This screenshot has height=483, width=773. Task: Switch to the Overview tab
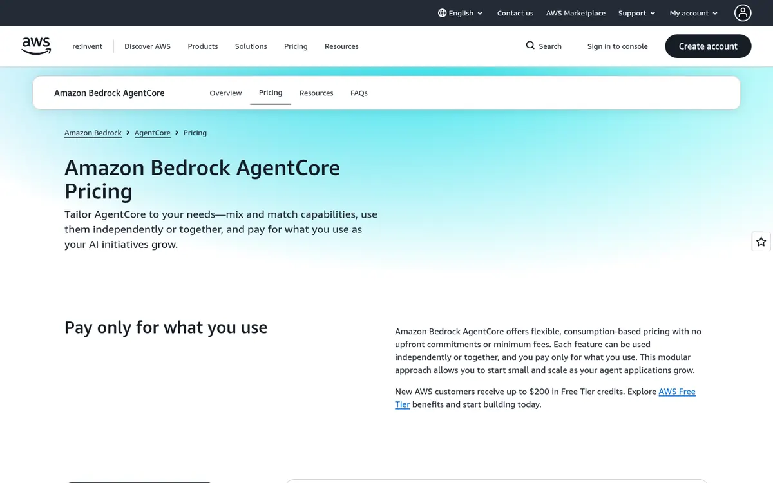pyautogui.click(x=225, y=93)
